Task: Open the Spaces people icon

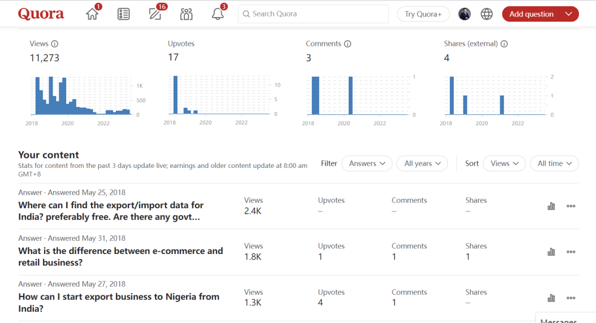Action: click(x=187, y=14)
